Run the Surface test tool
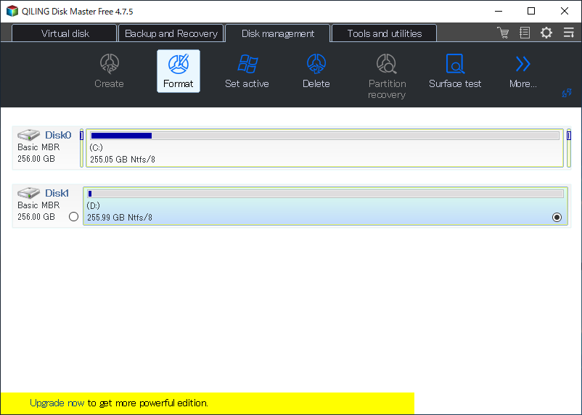Screen dimensions: 582x415 [x=455, y=71]
